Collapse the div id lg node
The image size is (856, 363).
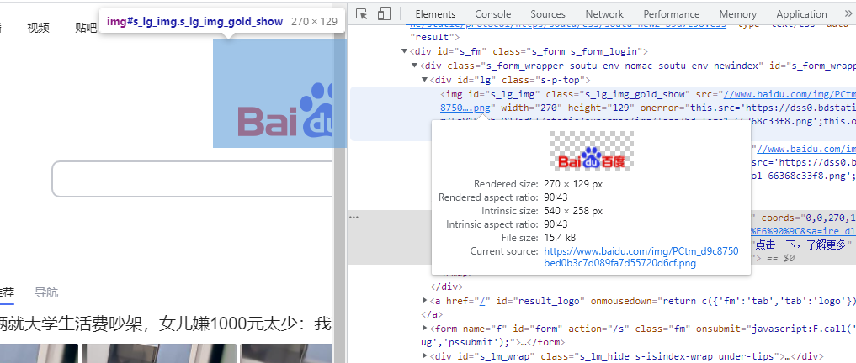(425, 80)
